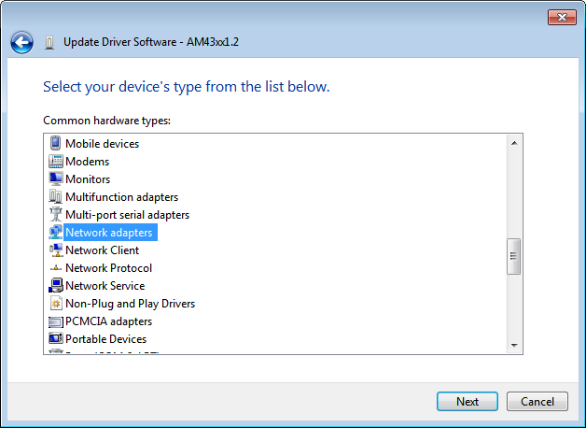Image resolution: width=586 pixels, height=428 pixels.
Task: Click the Network Service icon
Action: click(55, 286)
